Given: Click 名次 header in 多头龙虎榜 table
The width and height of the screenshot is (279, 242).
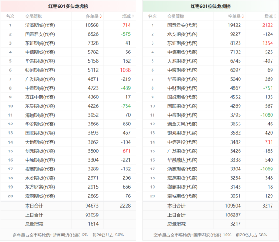Looking at the screenshot, I should point(10,16).
